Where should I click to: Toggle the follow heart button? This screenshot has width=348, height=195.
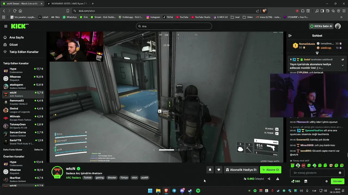pos(219,170)
